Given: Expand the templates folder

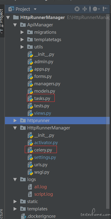Looking at the screenshot, I should click(15, 209).
